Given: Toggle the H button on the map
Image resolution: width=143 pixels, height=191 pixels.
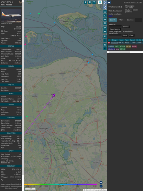Looking at the screenshot, I should [x=90, y=2].
